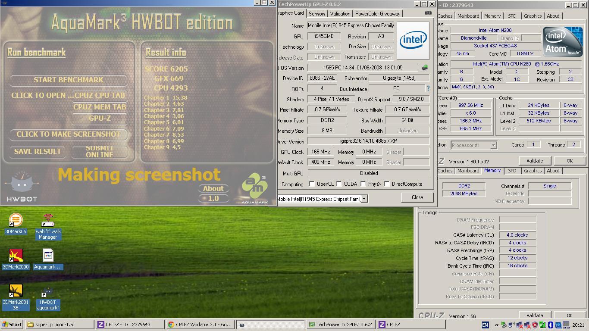589x331 pixels.
Task: Click SAVE RESULT in AquaMark
Action: (x=38, y=151)
